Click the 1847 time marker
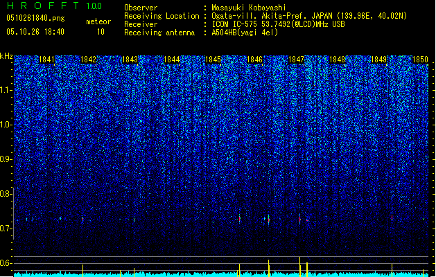This screenshot has height=277, width=436. [x=297, y=60]
